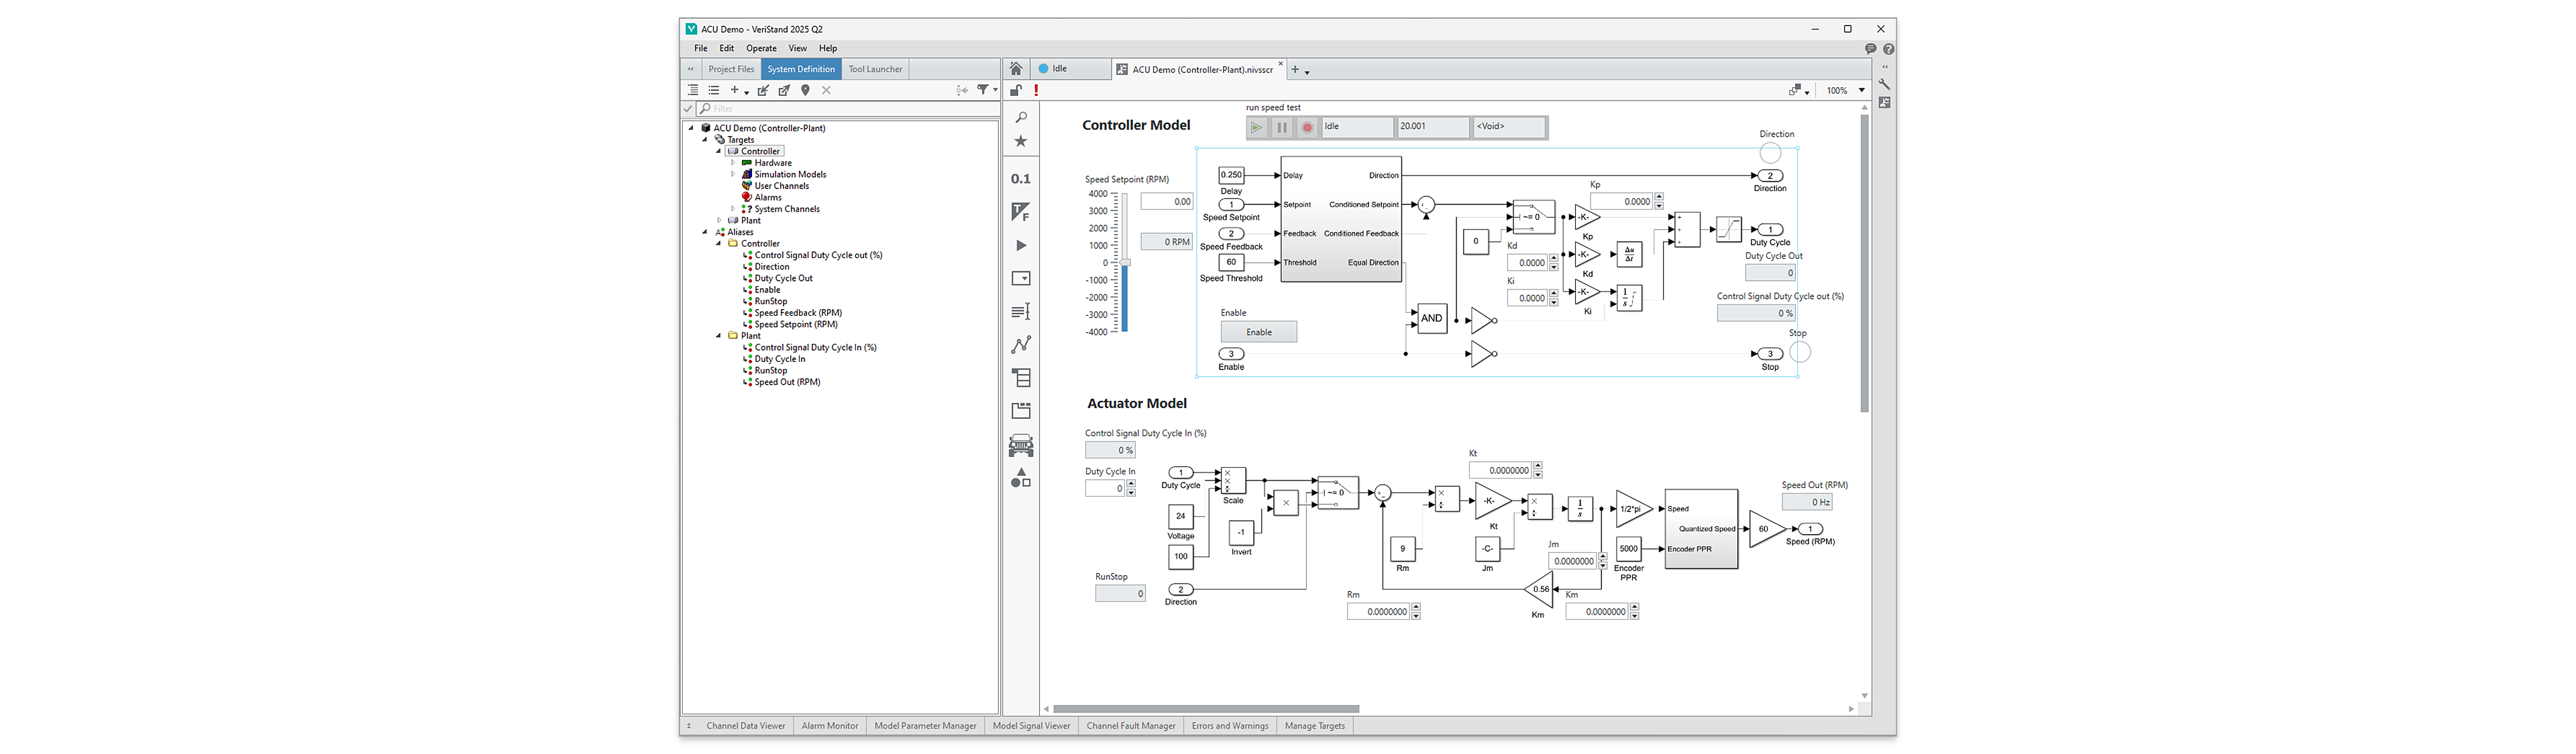
Task: Open the tab container palette
Action: [1021, 410]
